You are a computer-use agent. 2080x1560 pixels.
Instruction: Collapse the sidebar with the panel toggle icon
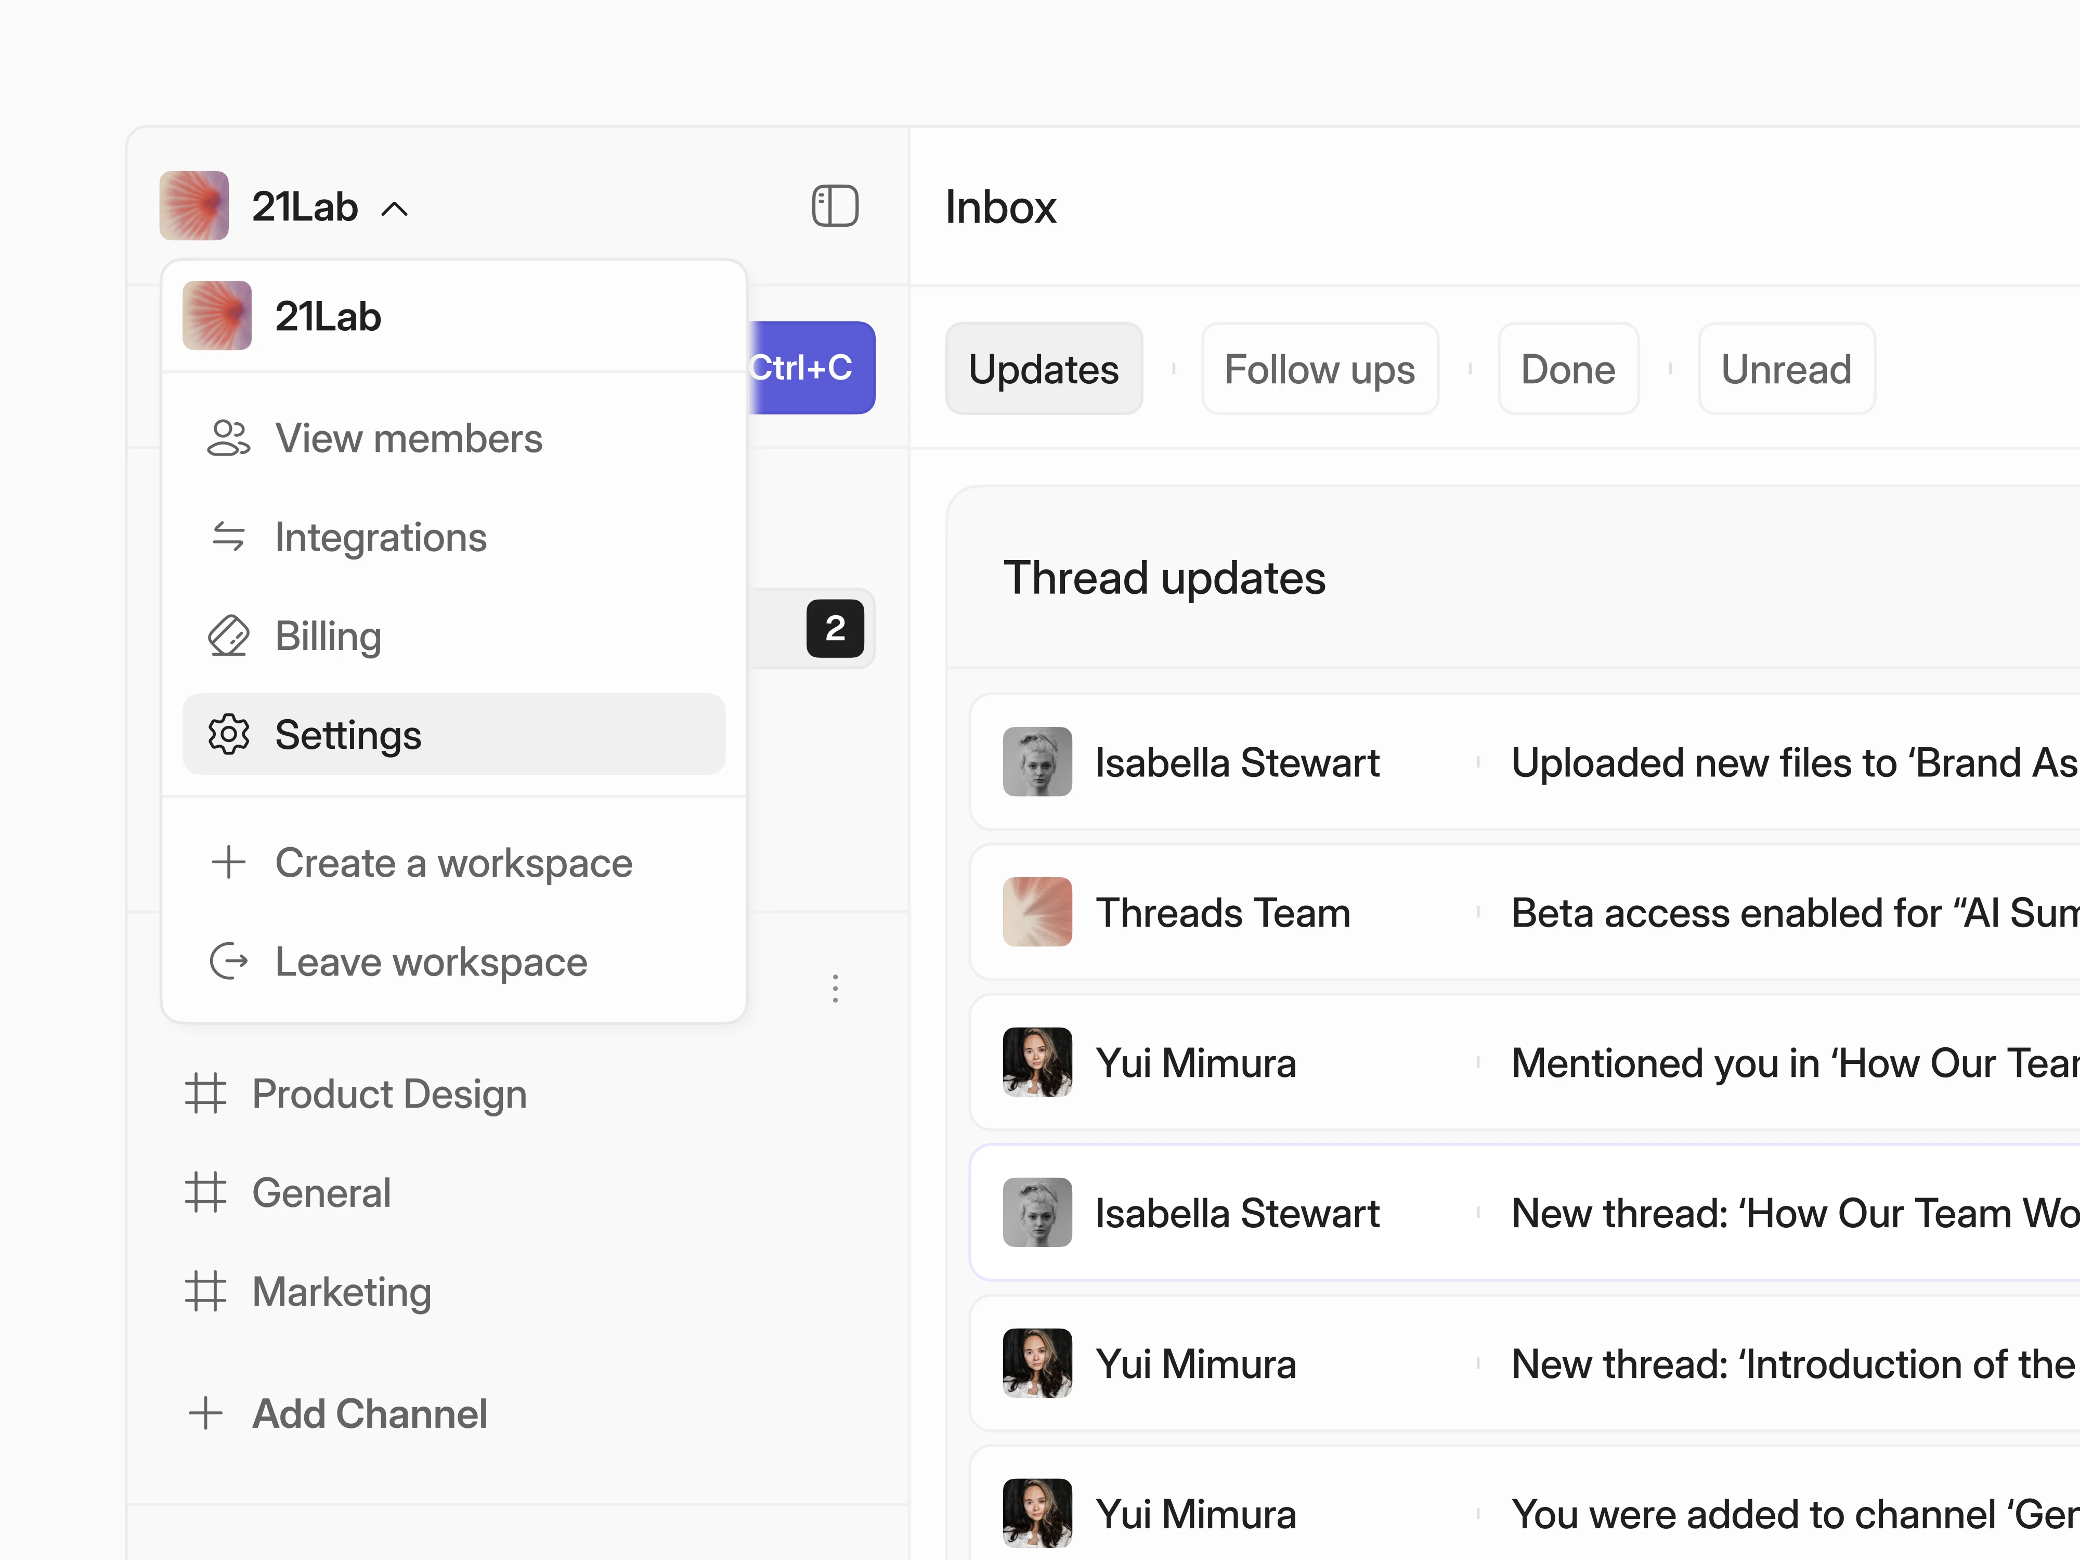[835, 207]
